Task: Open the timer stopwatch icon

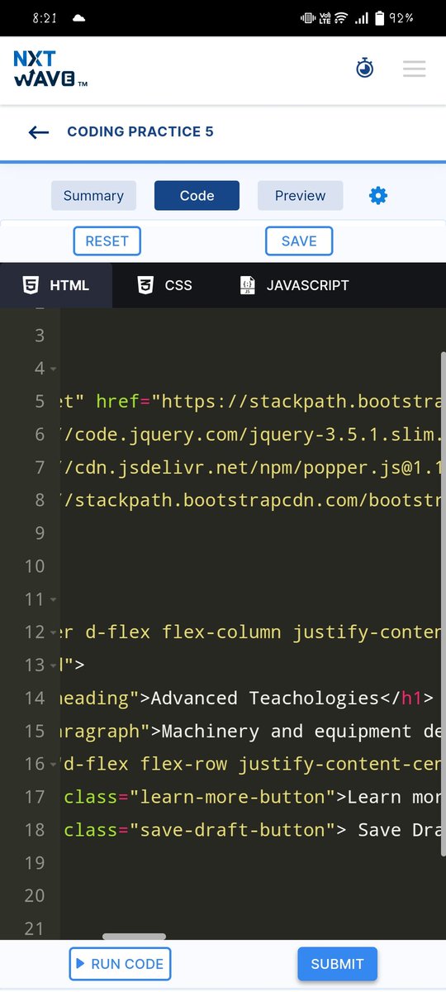Action: 365,69
